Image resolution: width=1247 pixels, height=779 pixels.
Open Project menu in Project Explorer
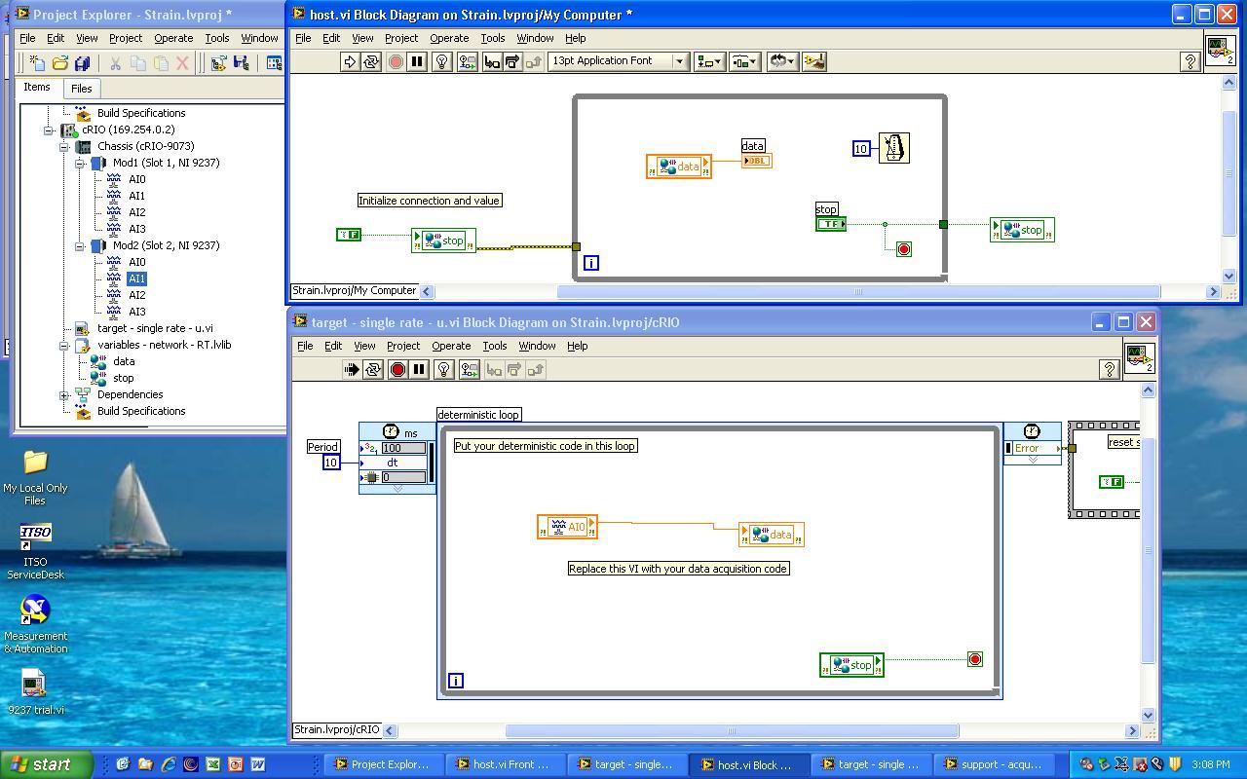125,38
